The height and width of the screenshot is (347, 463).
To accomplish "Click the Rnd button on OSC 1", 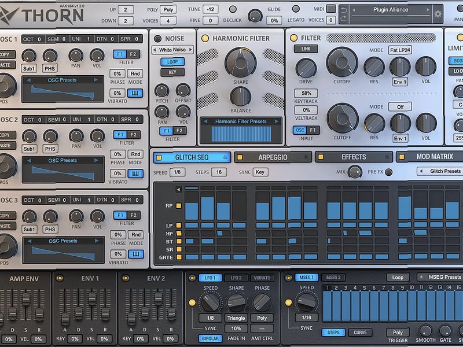I will [x=135, y=73].
